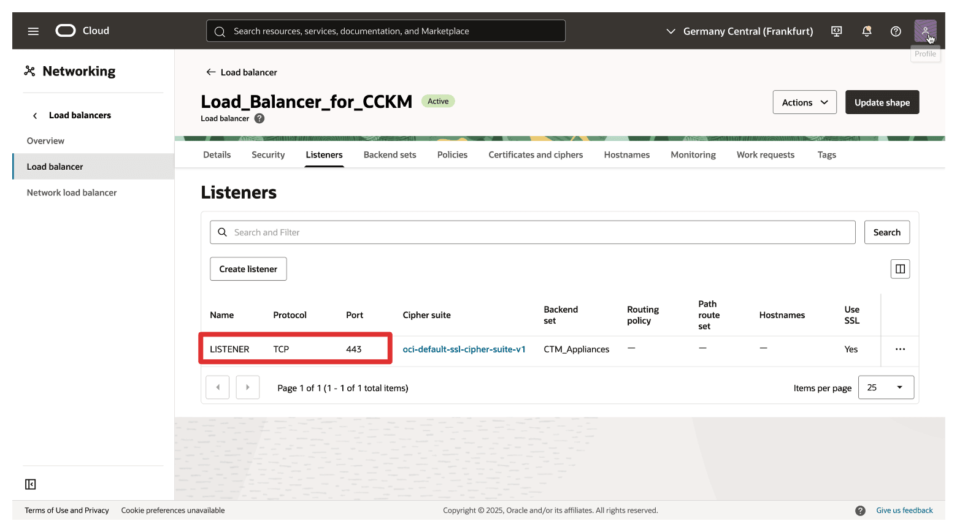The width and height of the screenshot is (957, 532).
Task: Change Items per page from 25
Action: point(886,387)
